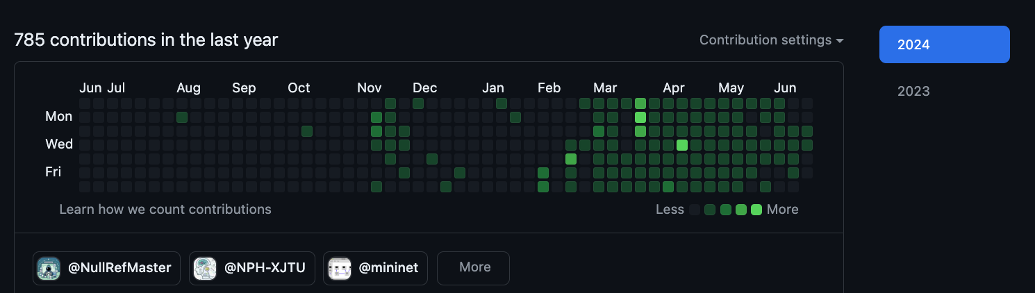The width and height of the screenshot is (1035, 293).
Task: Filter activity by @mininet organization
Action: tap(388, 268)
